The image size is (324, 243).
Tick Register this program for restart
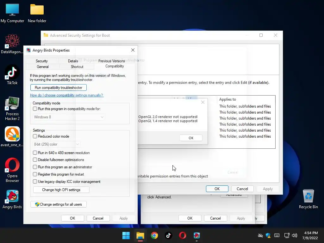tap(35, 174)
